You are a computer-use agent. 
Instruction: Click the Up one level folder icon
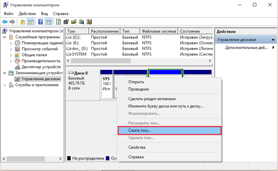pyautogui.click(x=22, y=22)
